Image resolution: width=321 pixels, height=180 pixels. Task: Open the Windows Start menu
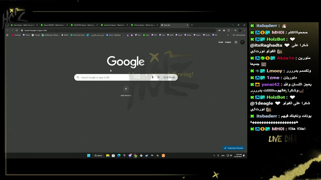[x=89, y=155]
